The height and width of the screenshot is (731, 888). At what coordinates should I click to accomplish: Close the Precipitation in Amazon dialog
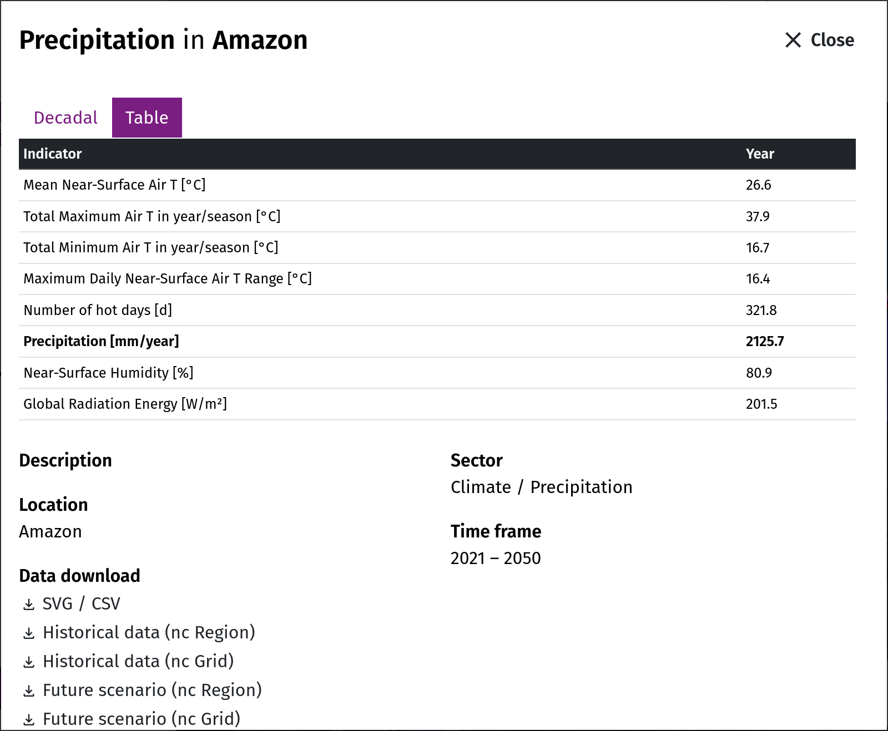[x=819, y=40]
